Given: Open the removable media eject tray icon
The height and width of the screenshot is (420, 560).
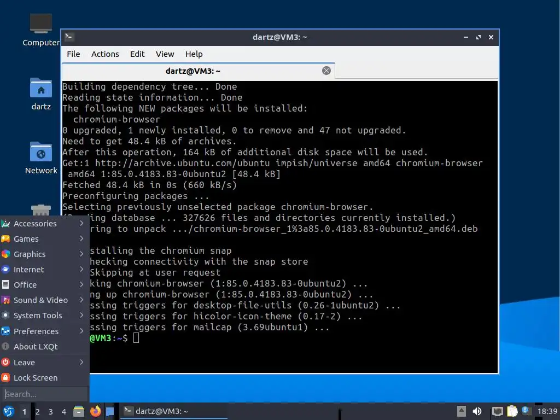Looking at the screenshot, I should click(x=462, y=411).
